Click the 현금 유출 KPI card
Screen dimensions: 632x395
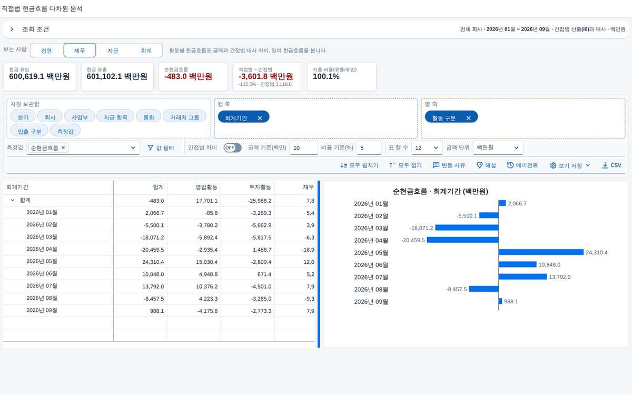pos(117,76)
